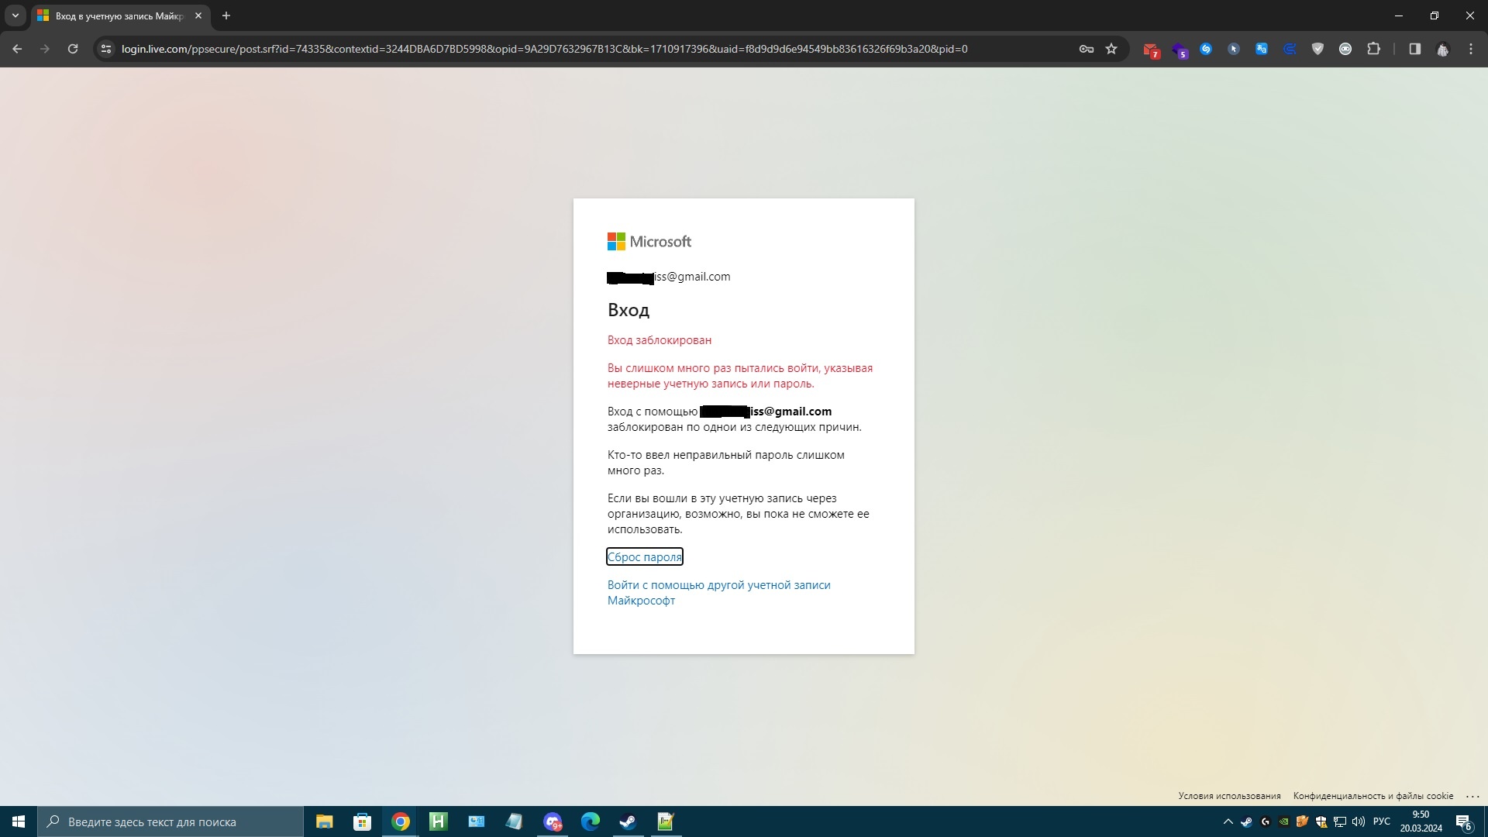Open Microsoft Store from taskbar
1488x837 pixels.
click(x=362, y=821)
